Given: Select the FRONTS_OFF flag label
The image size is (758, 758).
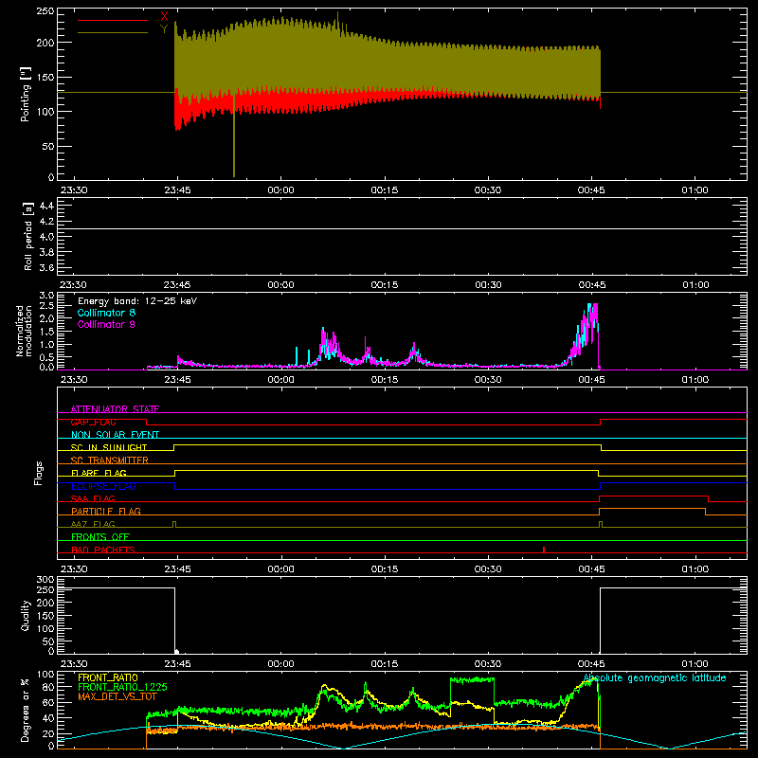Looking at the screenshot, I should click(100, 536).
